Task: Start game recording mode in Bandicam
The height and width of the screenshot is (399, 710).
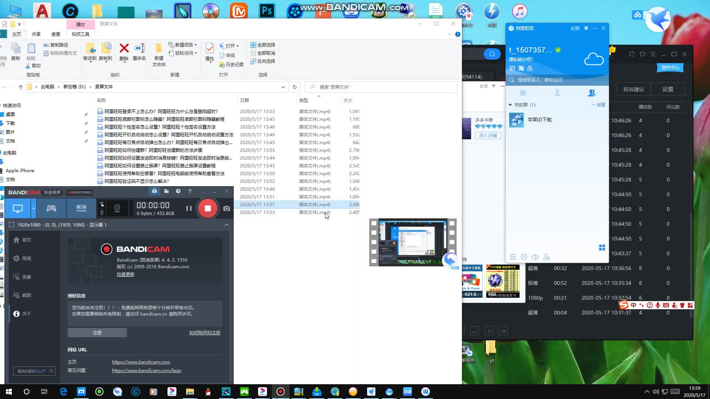Action: (x=51, y=208)
